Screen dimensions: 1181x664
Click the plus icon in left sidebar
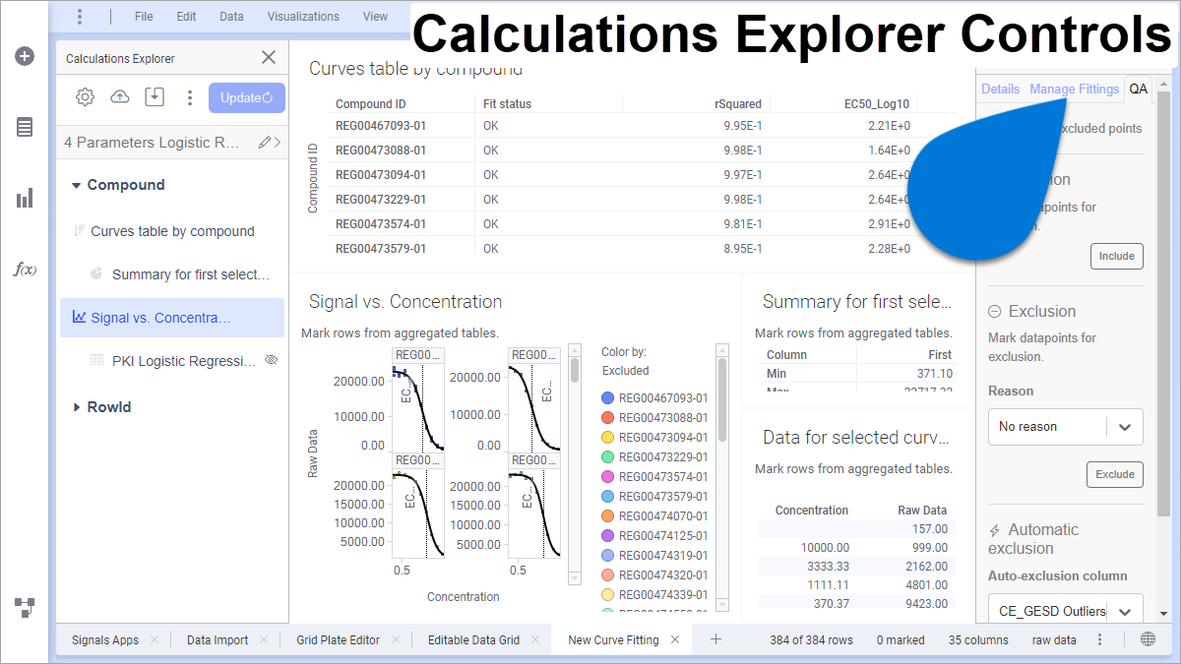(25, 56)
